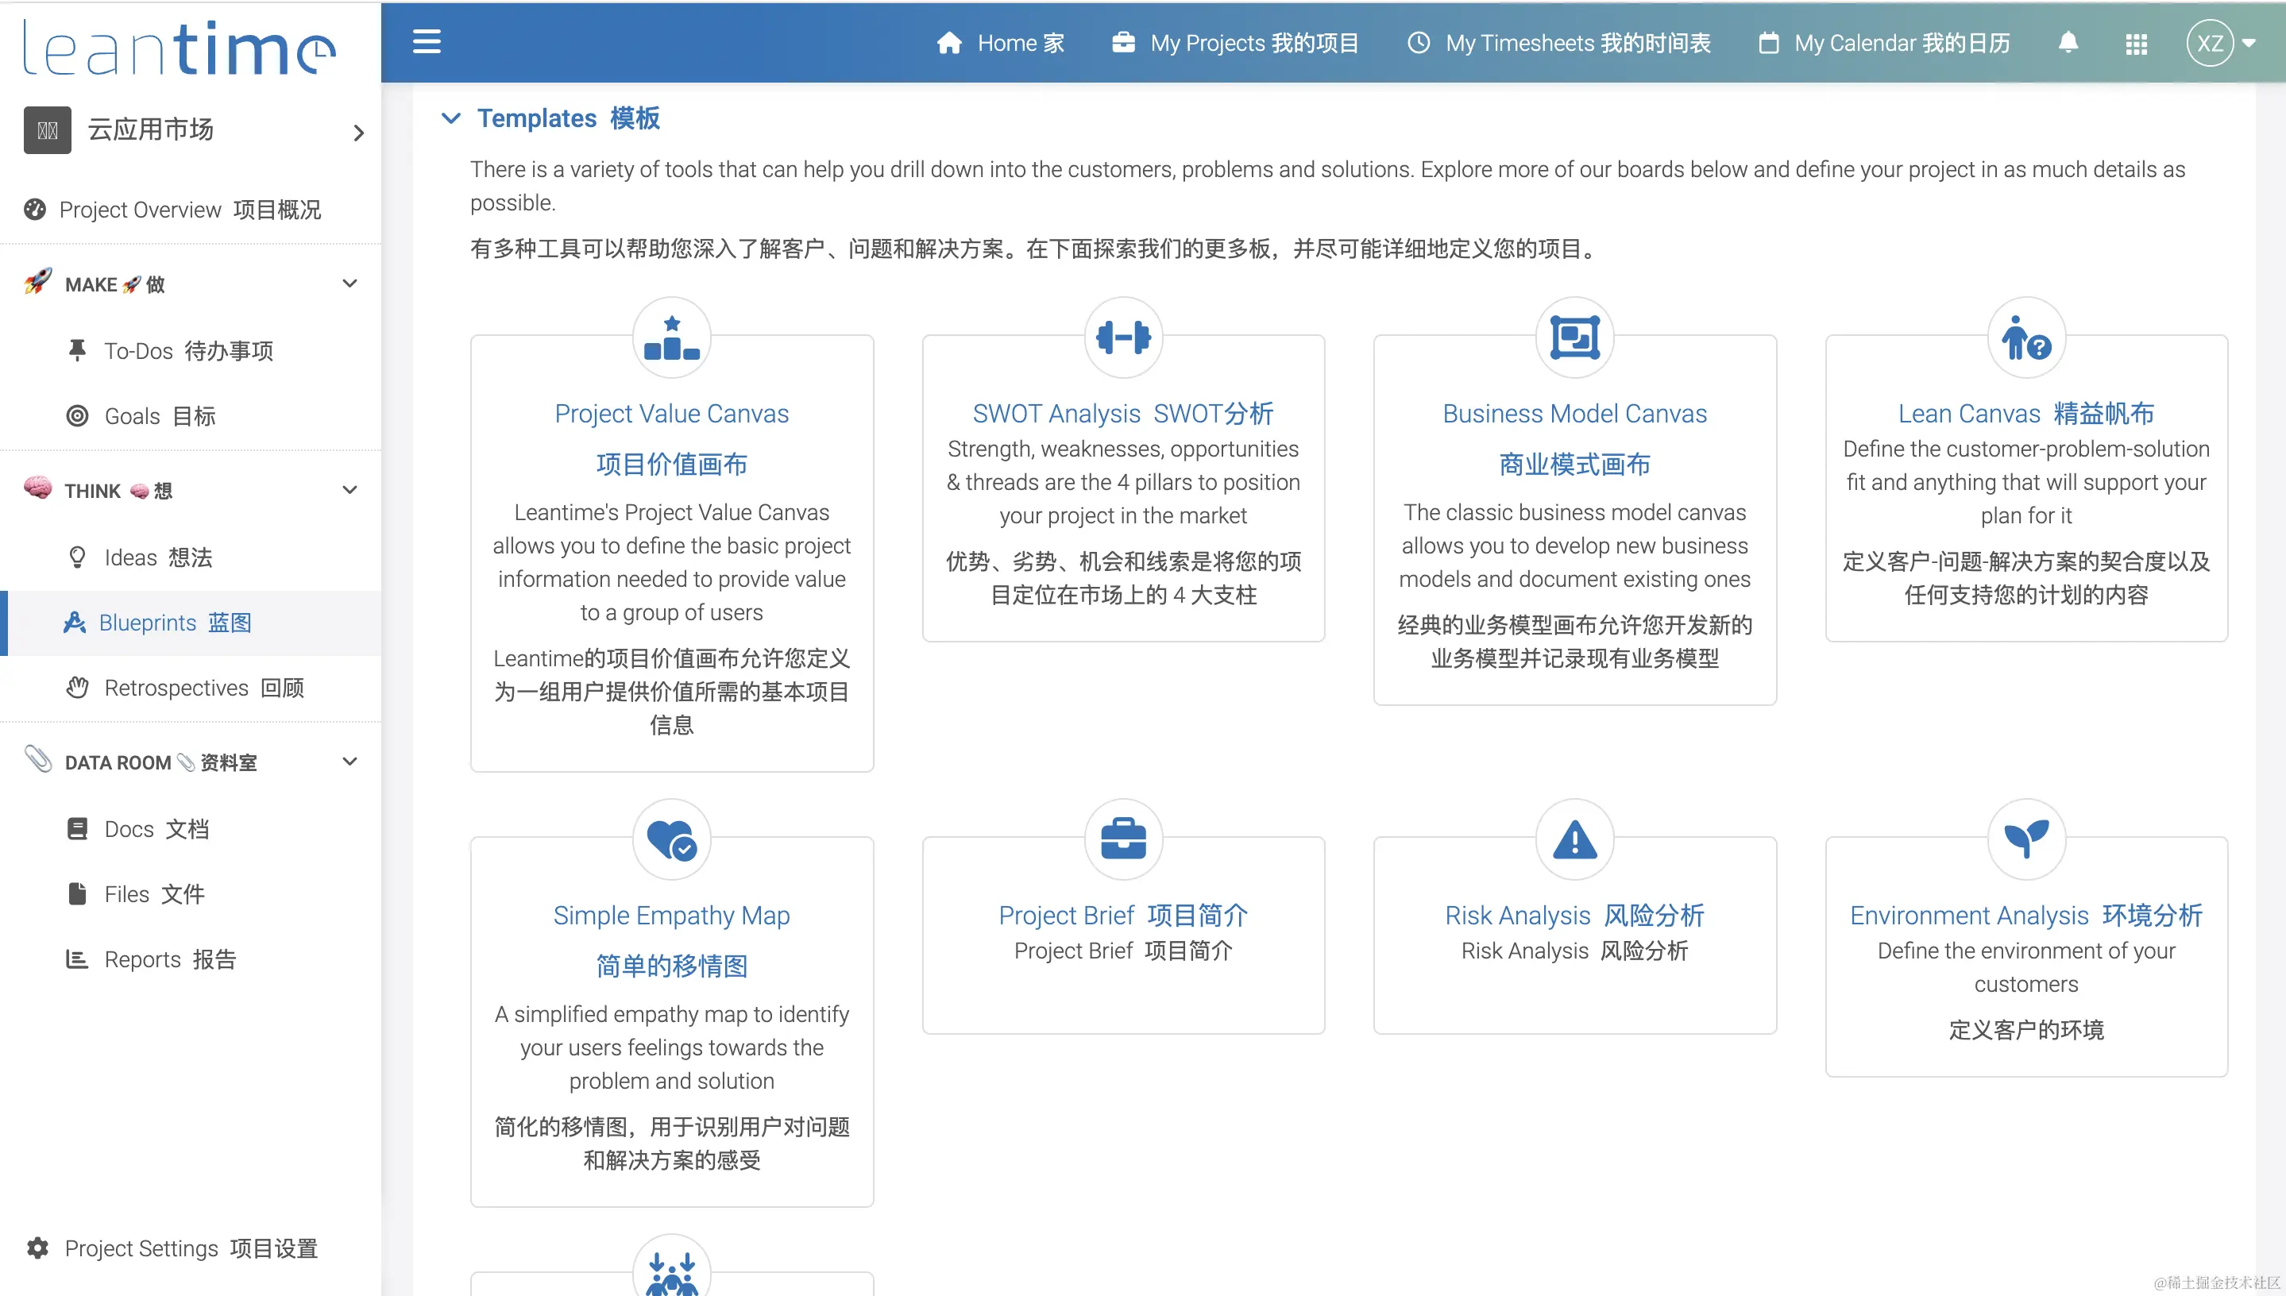Image resolution: width=2286 pixels, height=1296 pixels.
Task: Collapse the DATA ROOM section chevron
Action: point(349,762)
